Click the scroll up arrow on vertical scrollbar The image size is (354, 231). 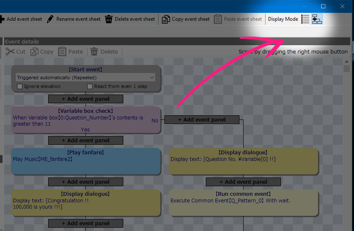pyautogui.click(x=347, y=62)
